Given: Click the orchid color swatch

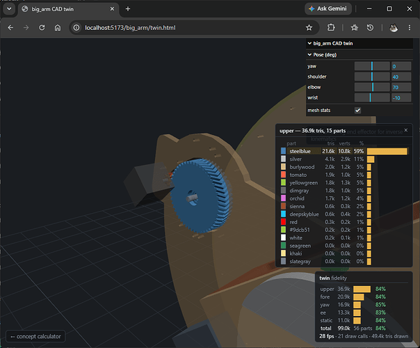Looking at the screenshot, I should pyautogui.click(x=283, y=198).
